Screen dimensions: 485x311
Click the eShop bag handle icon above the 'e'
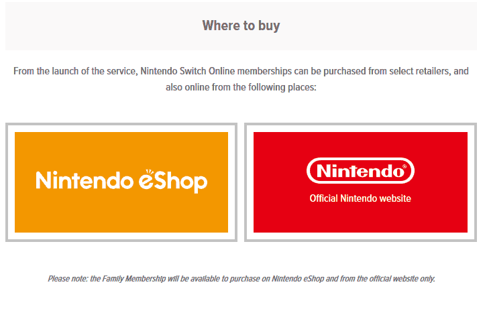(150, 172)
